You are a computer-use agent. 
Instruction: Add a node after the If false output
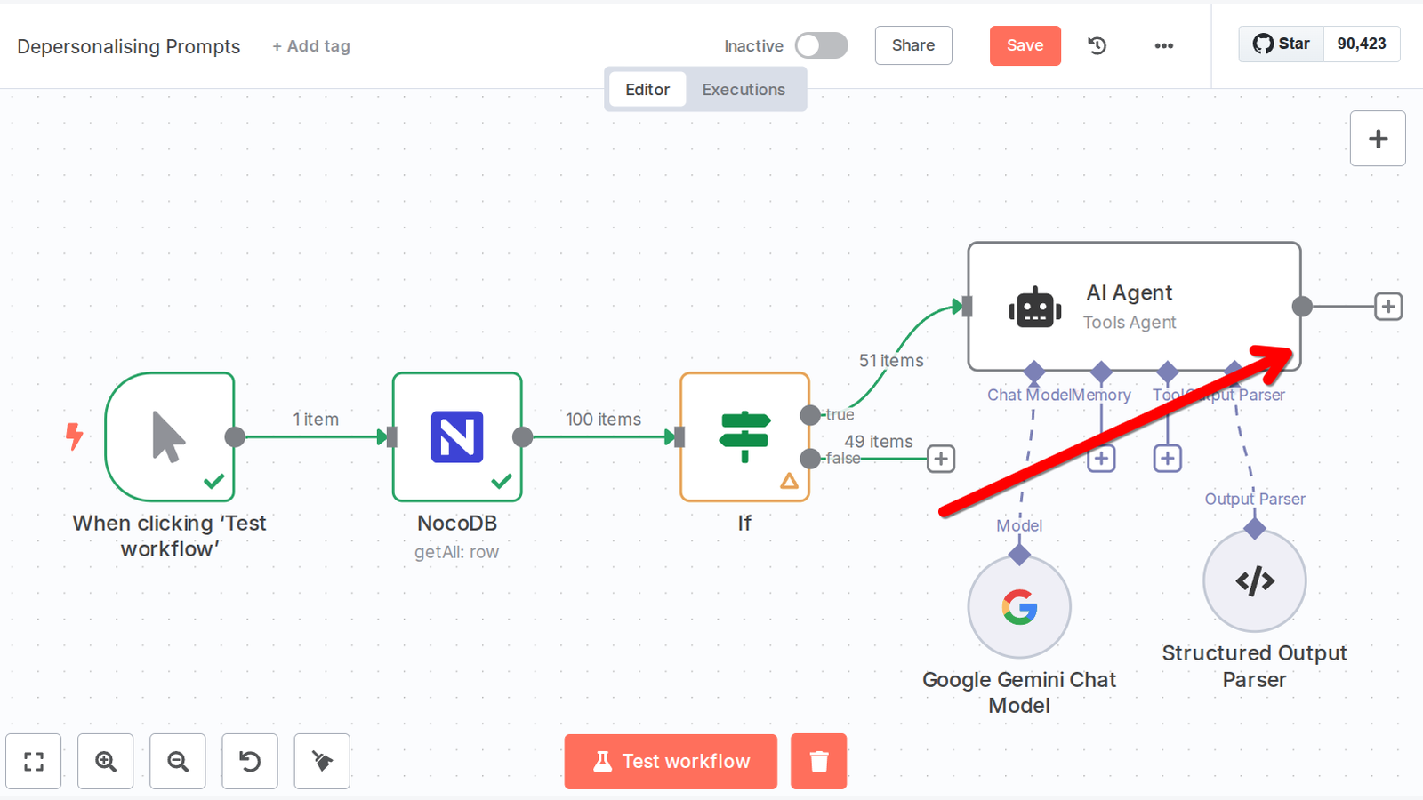point(941,459)
